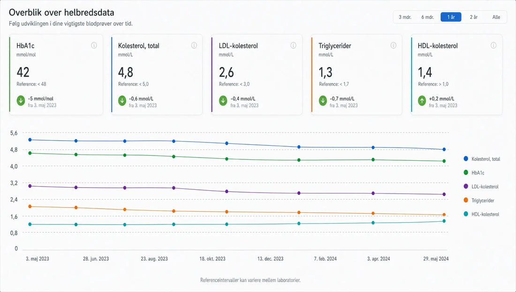Click the orange Triglycerider legend dot

466,200
